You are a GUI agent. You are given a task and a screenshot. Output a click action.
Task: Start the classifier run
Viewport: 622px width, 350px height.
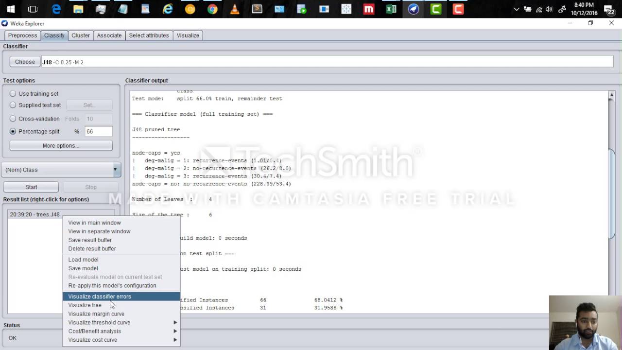click(31, 187)
